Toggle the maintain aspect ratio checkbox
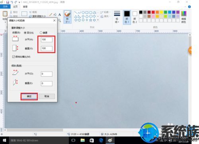The height and width of the screenshot is (144, 199). [14, 57]
